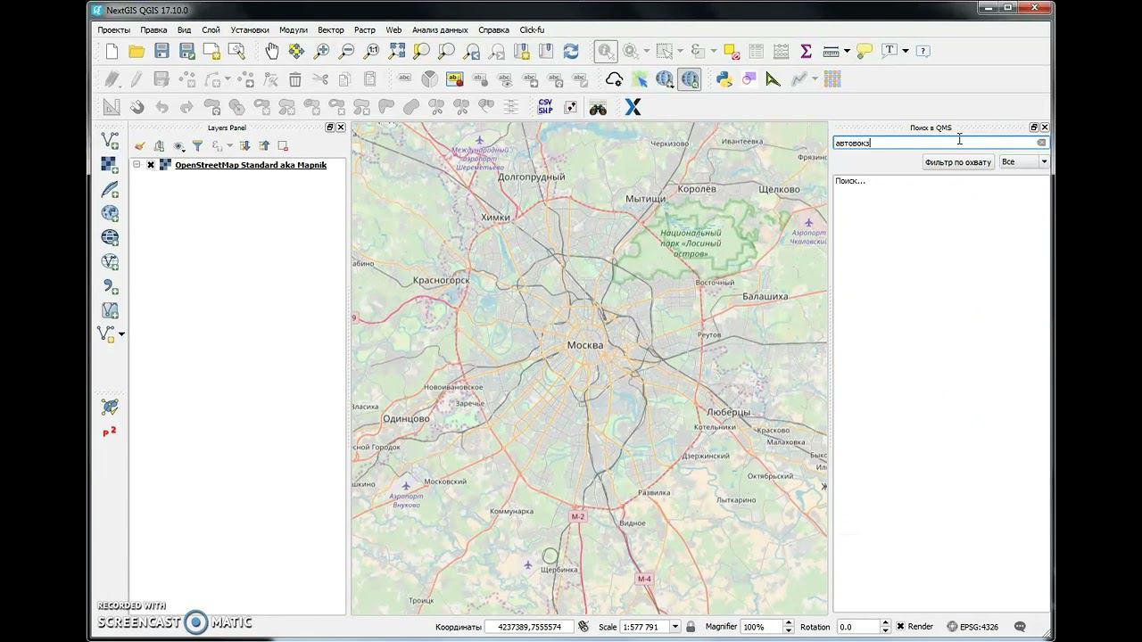Select the Measure ruler tool

click(x=831, y=52)
